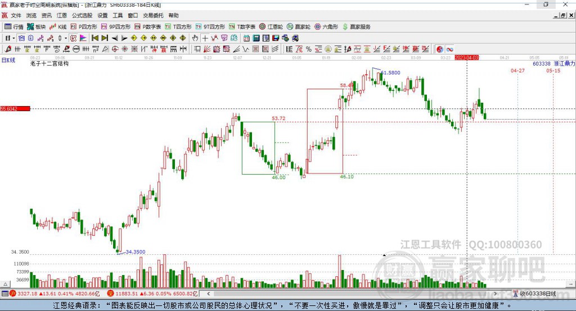Open the P四方形 tool
The width and height of the screenshot is (576, 311).
84,27
